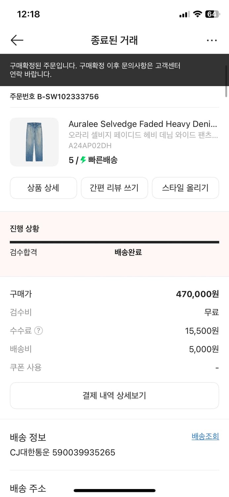The height and width of the screenshot is (497, 229).
Task: Select 스타일 올리기 to upload style
Action: click(x=185, y=188)
